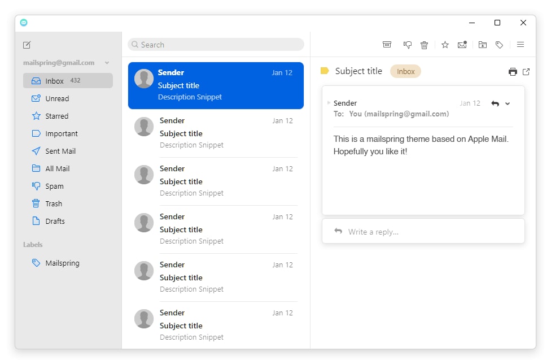Maximize the Mailspring window
The height and width of the screenshot is (364, 551).
(x=497, y=23)
